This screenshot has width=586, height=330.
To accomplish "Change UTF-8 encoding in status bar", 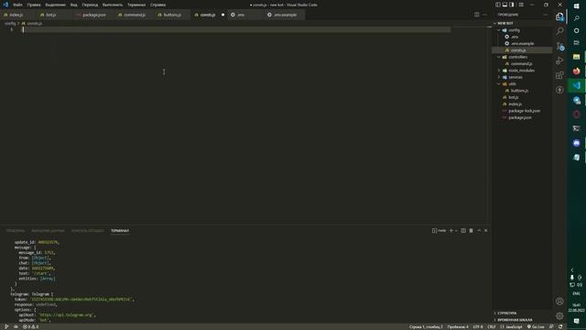I will 478,326.
